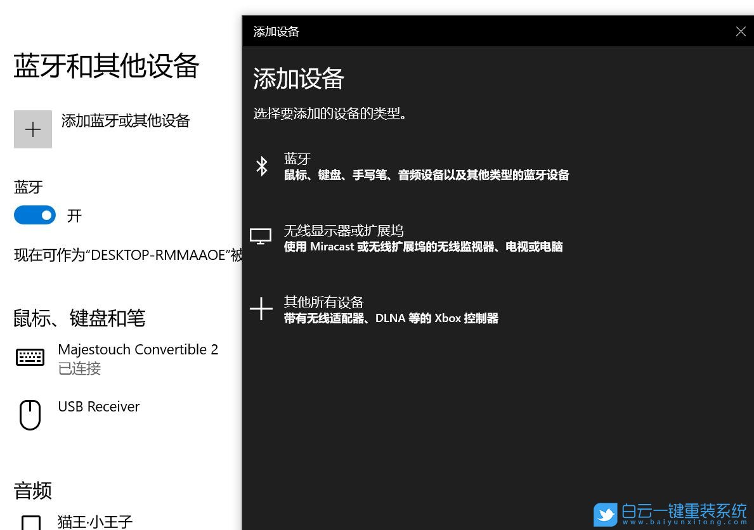Click the 蓝牙和其他设备 page title
754x530 pixels.
tap(106, 65)
